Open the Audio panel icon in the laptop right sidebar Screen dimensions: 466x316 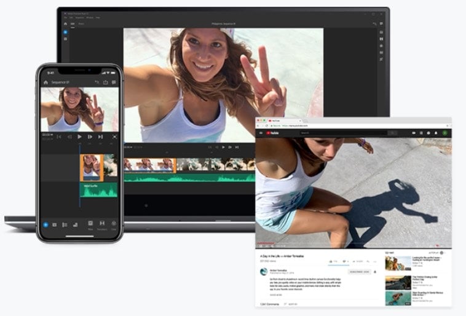tap(381, 53)
